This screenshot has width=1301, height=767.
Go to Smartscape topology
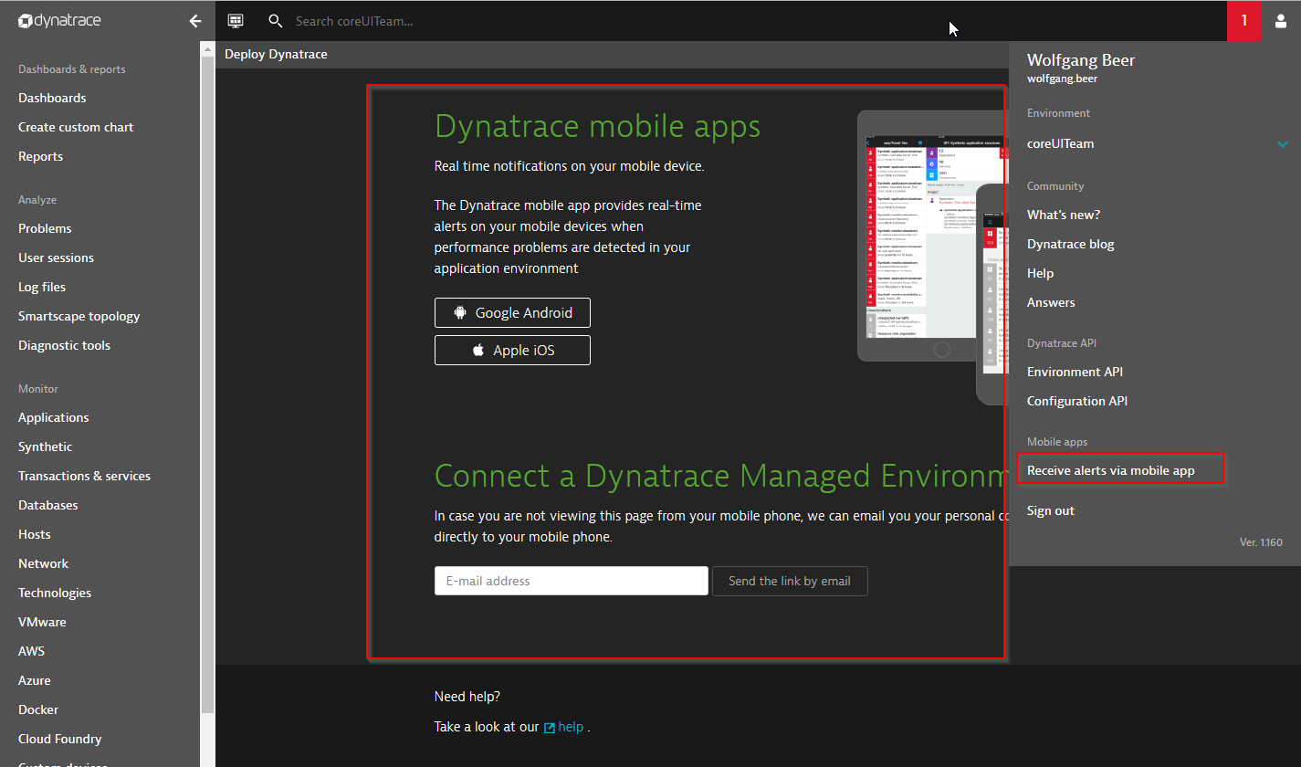pos(79,316)
